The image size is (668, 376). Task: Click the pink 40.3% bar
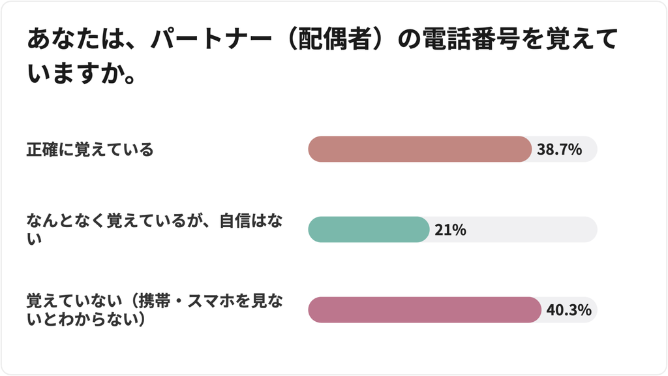pyautogui.click(x=424, y=309)
